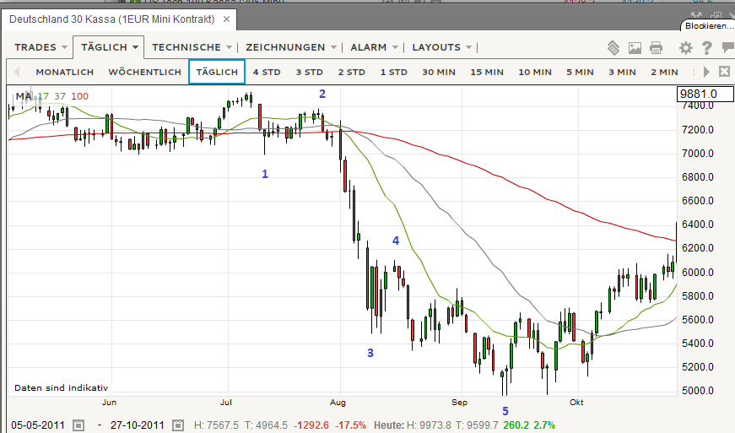
Task: Select the 4 STD timeframe
Action: point(266,72)
